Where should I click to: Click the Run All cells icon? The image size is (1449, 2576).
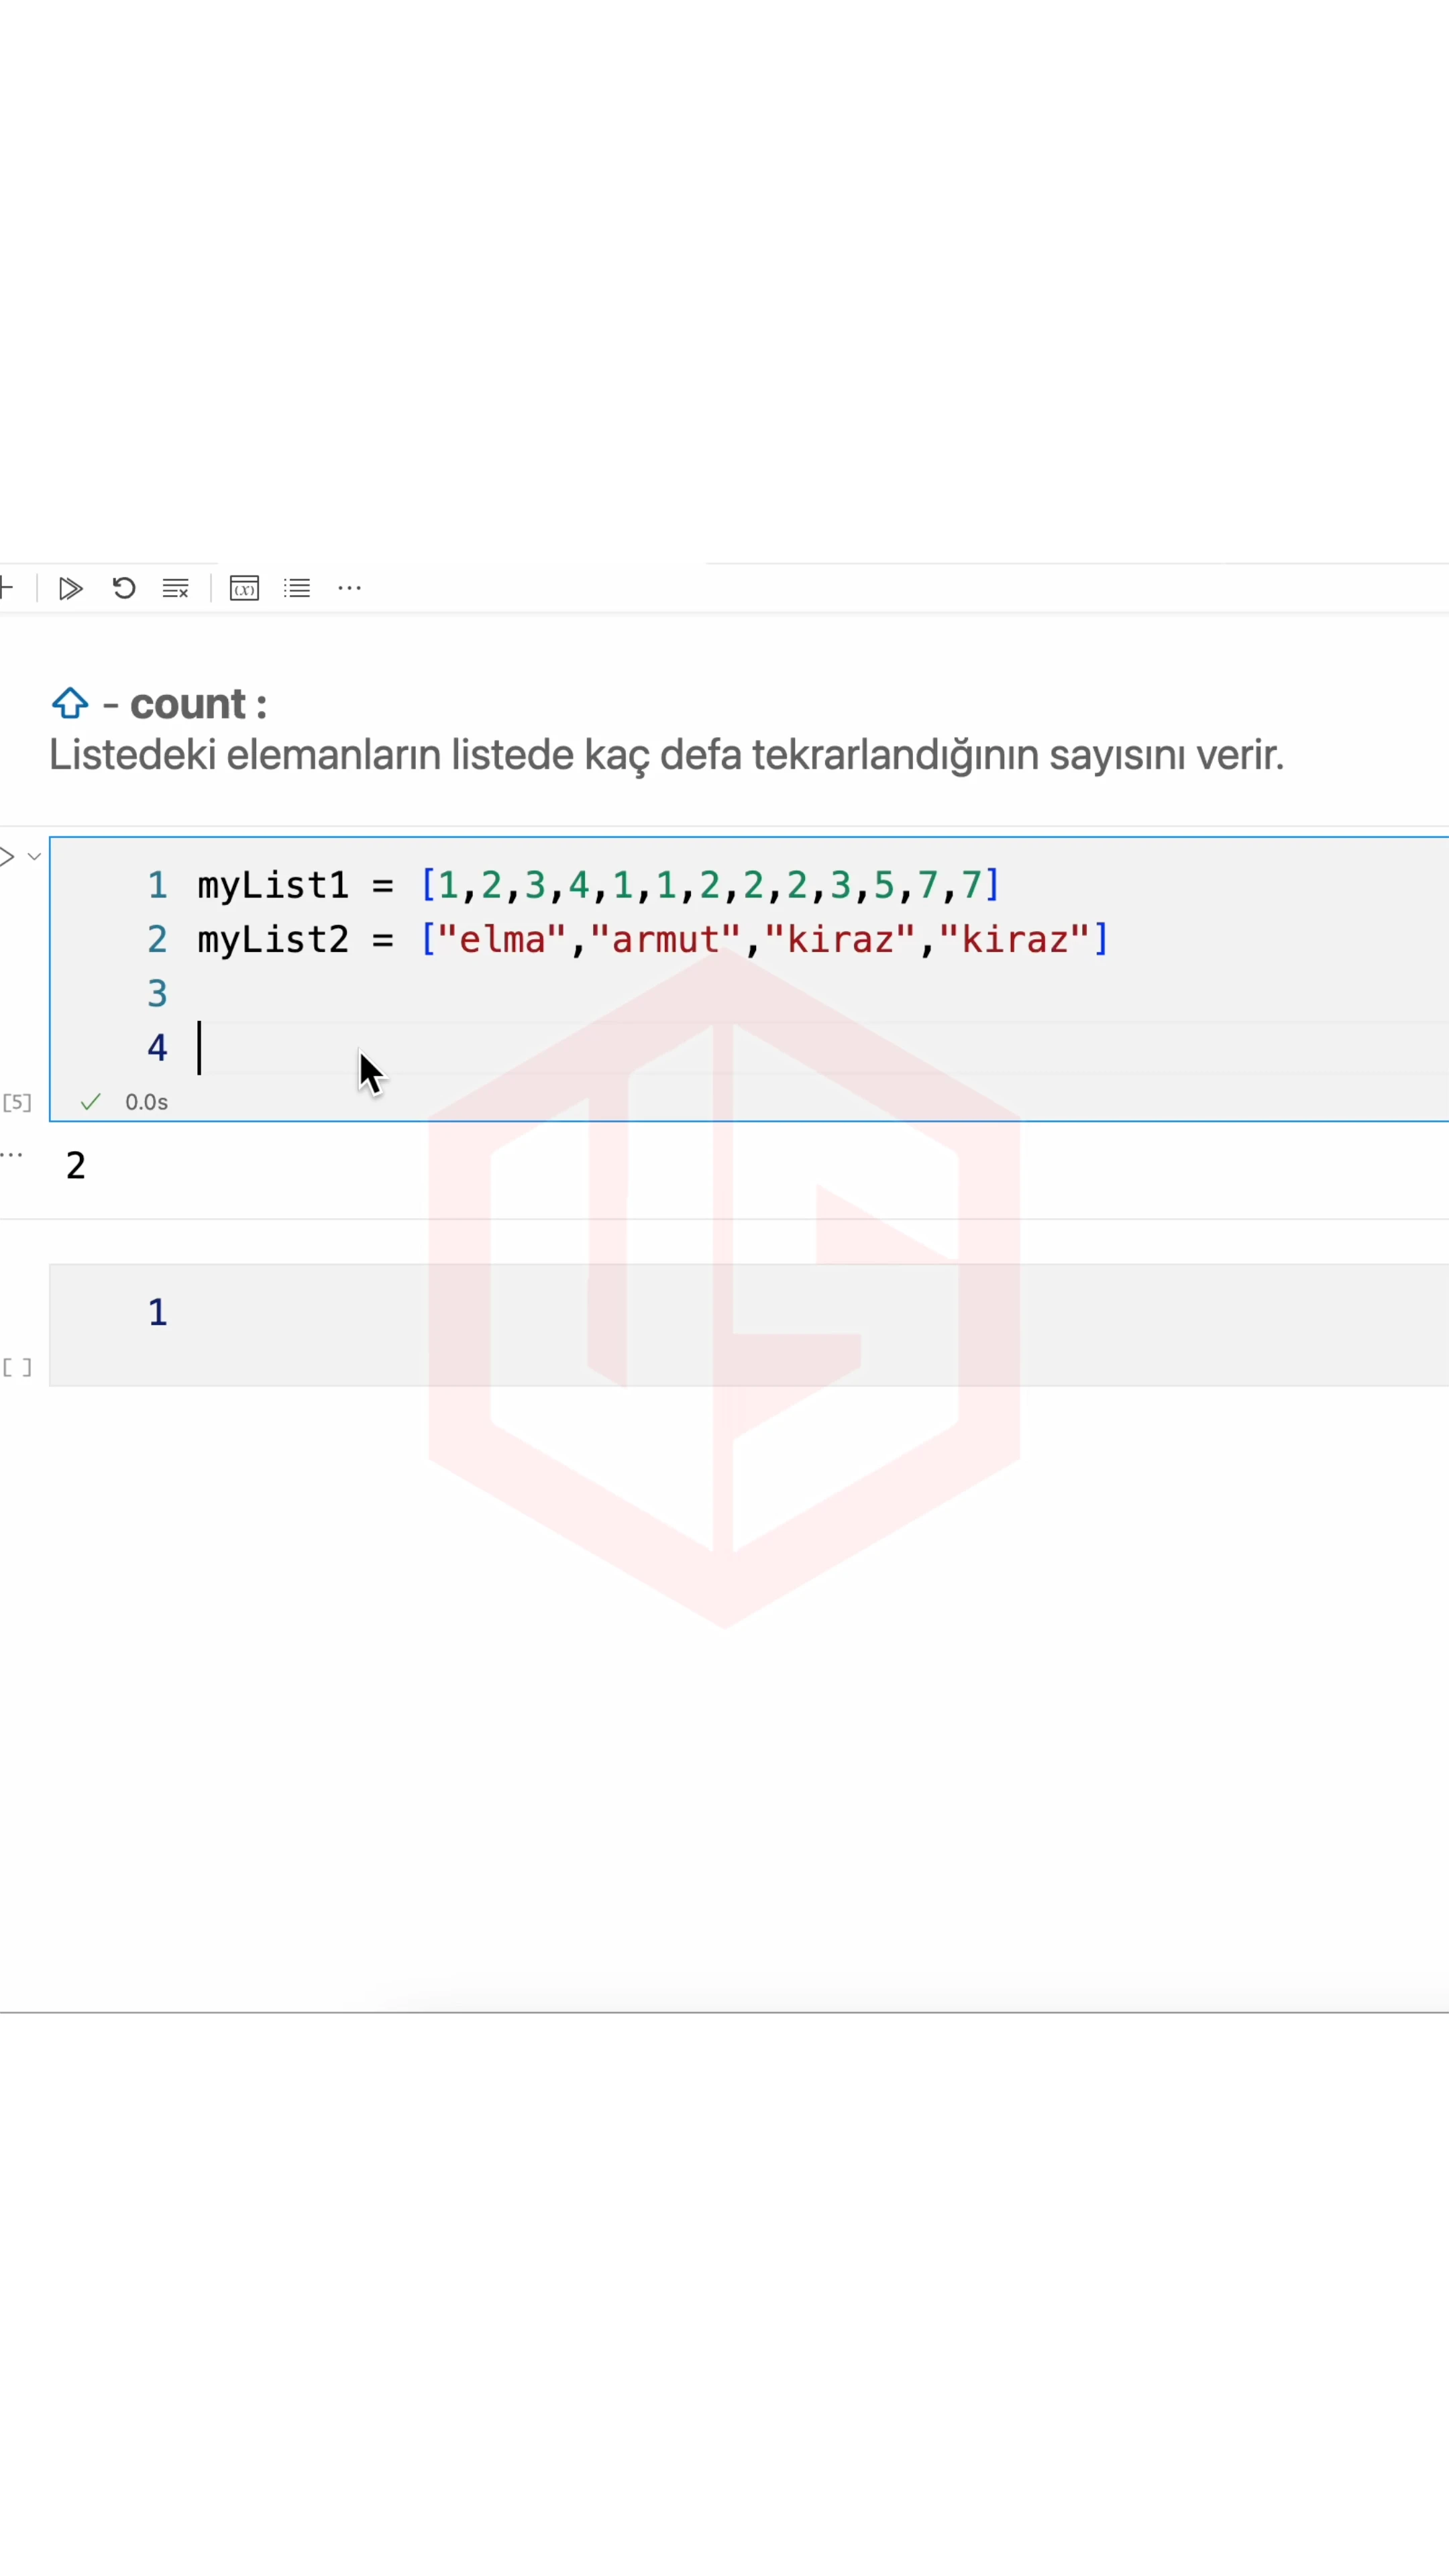point(70,588)
